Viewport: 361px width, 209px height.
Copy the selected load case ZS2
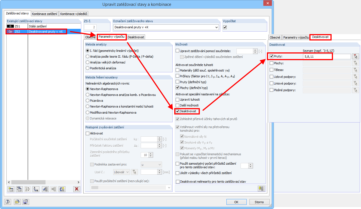19,189
